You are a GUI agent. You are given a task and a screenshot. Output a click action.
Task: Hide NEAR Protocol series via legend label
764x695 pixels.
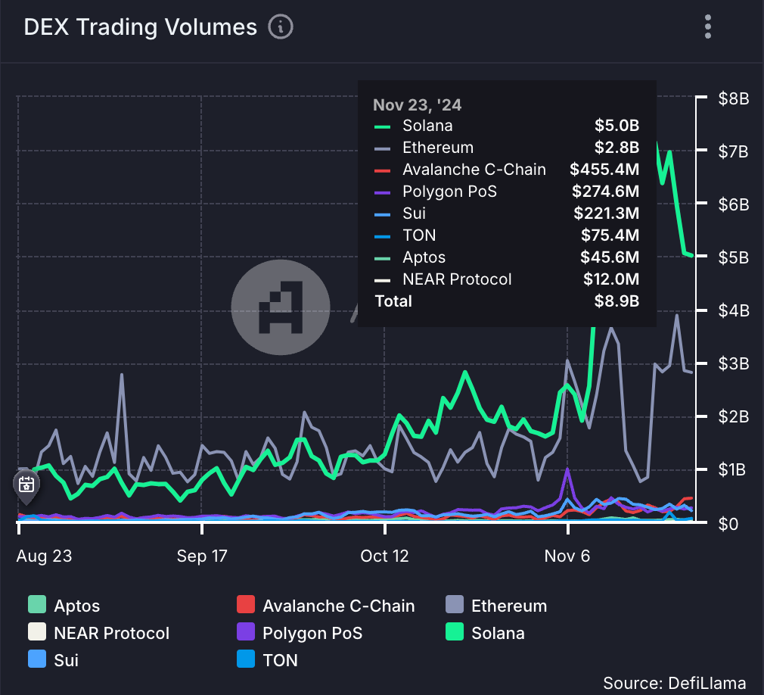pyautogui.click(x=112, y=633)
